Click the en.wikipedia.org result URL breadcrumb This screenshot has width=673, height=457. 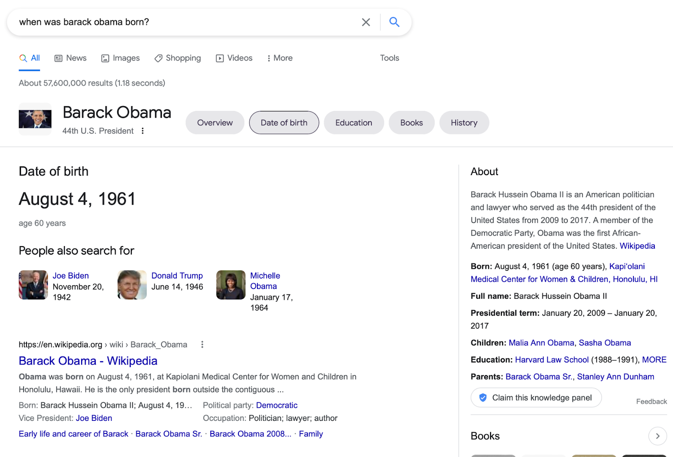103,344
